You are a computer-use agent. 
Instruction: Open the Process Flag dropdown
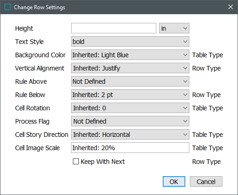(x=130, y=121)
